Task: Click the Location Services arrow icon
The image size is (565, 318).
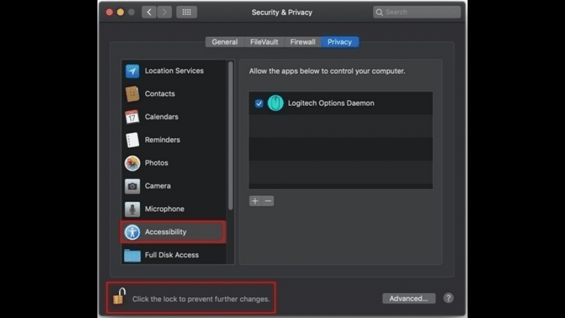Action: 132,71
